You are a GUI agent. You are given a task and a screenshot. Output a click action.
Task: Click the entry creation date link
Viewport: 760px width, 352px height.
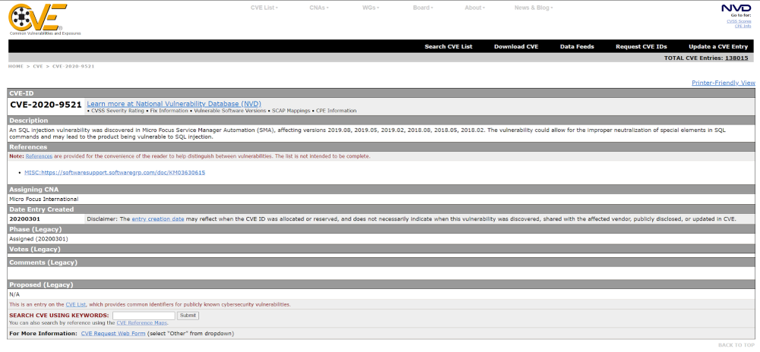pyautogui.click(x=158, y=218)
